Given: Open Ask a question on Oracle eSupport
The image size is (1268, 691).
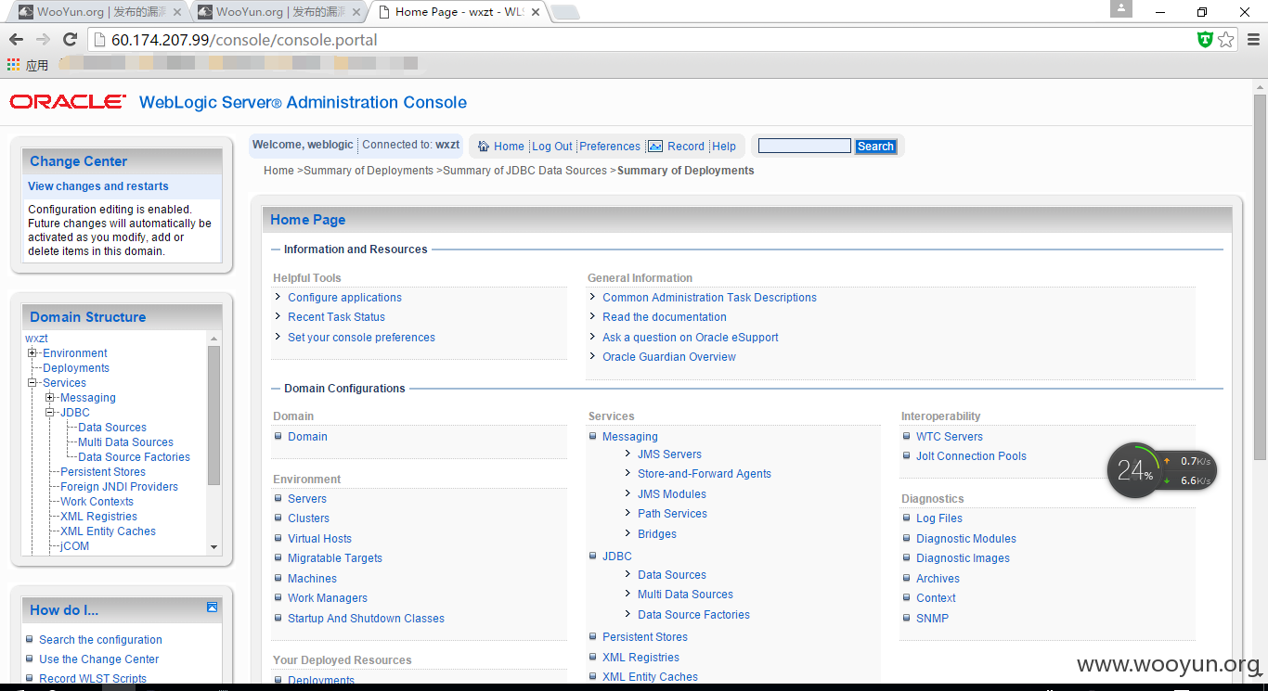Looking at the screenshot, I should pos(691,338).
